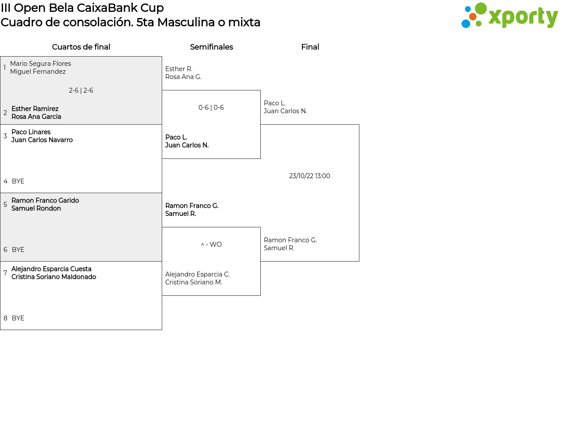The image size is (561, 431).
Task: Click Ramon Franco Garido quarterfinal entry
Action: point(45,205)
